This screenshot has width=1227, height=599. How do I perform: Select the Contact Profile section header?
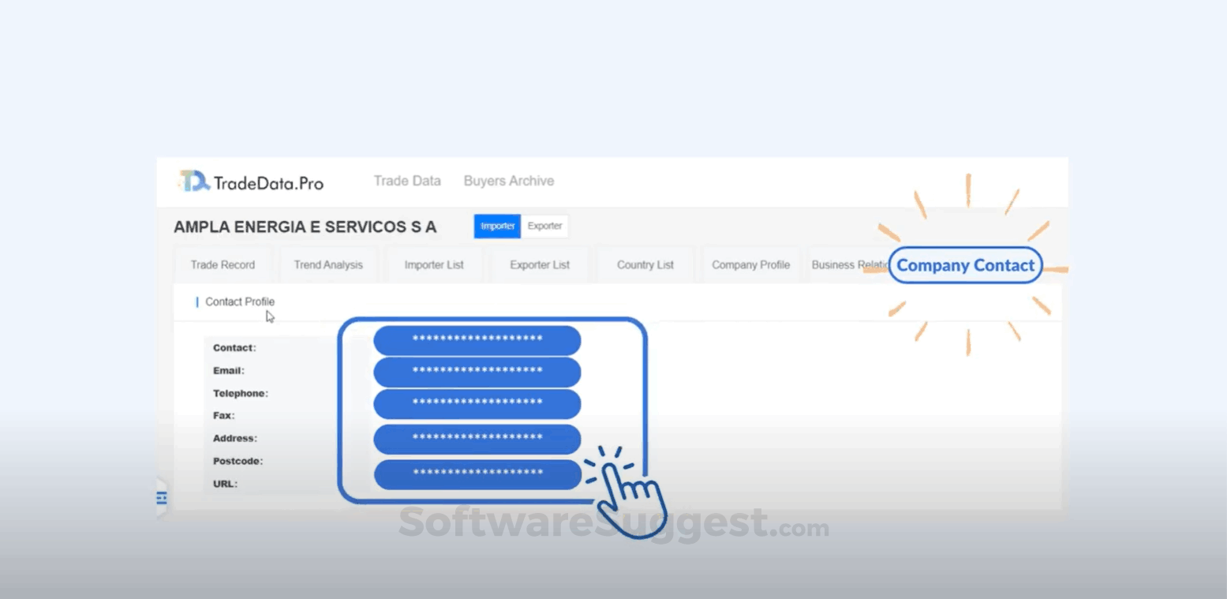pyautogui.click(x=239, y=301)
